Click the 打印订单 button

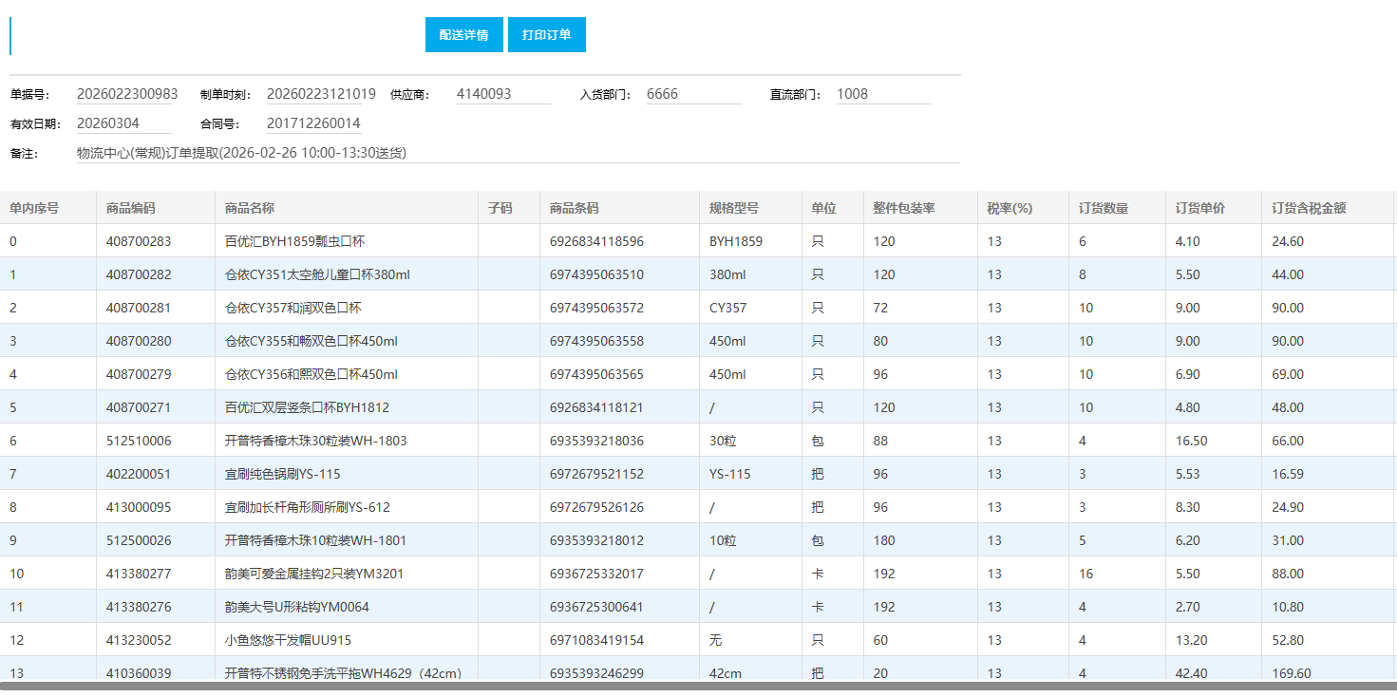point(546,35)
